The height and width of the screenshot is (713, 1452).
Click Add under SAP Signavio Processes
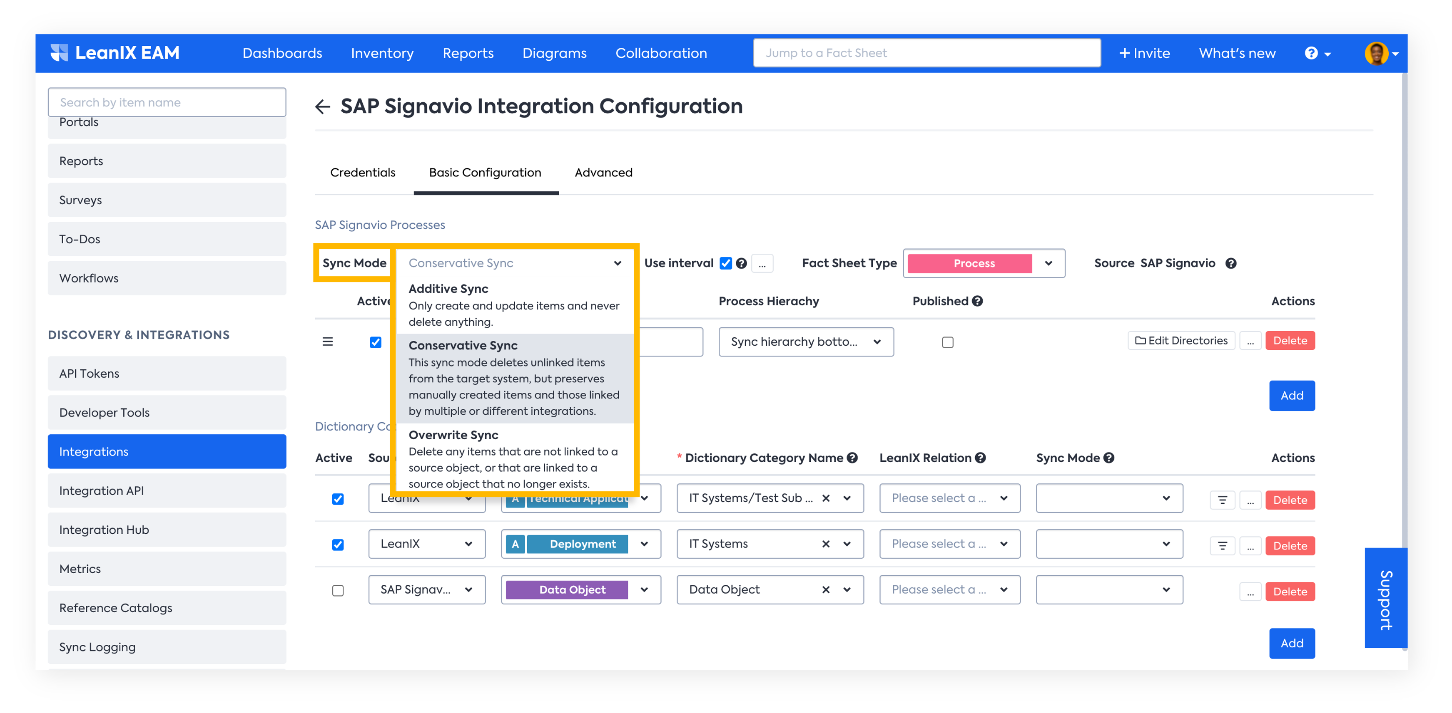pos(1292,395)
